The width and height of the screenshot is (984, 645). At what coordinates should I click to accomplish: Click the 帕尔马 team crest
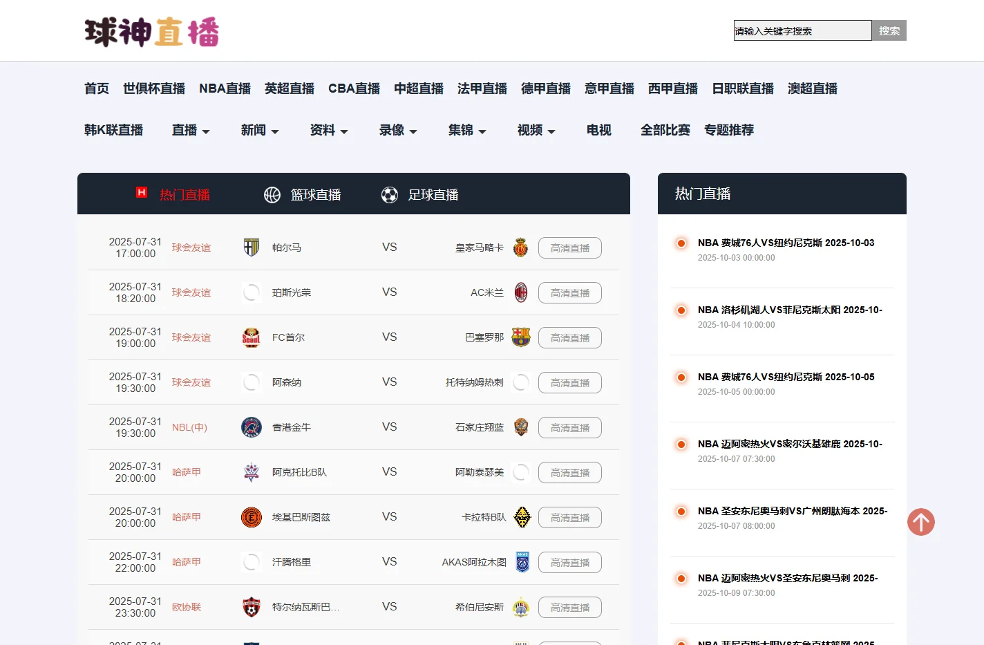[252, 247]
